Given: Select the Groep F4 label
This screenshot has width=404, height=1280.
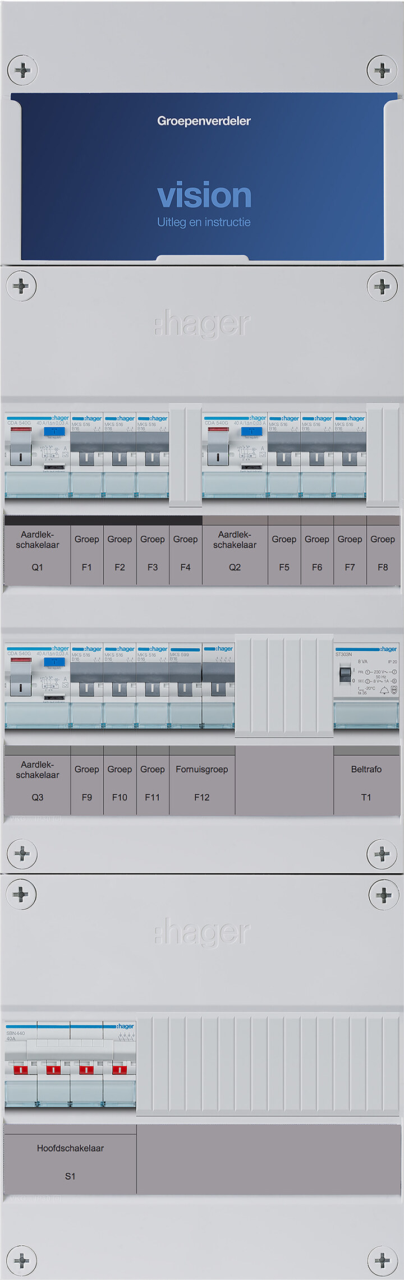Looking at the screenshot, I should point(185,550).
